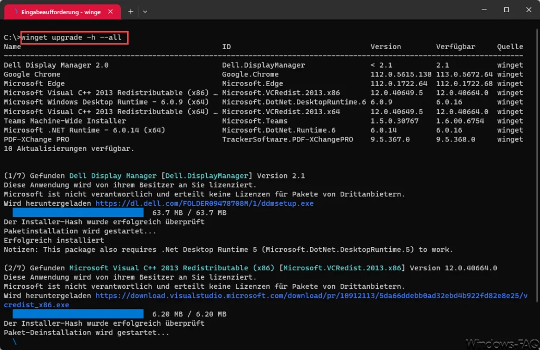This screenshot has width=540, height=350.
Task: Click 'Erfolgreich installiert' status line
Action: coord(54,240)
